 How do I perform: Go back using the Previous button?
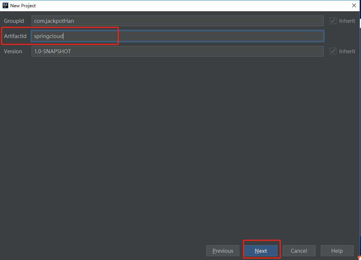[x=223, y=251]
